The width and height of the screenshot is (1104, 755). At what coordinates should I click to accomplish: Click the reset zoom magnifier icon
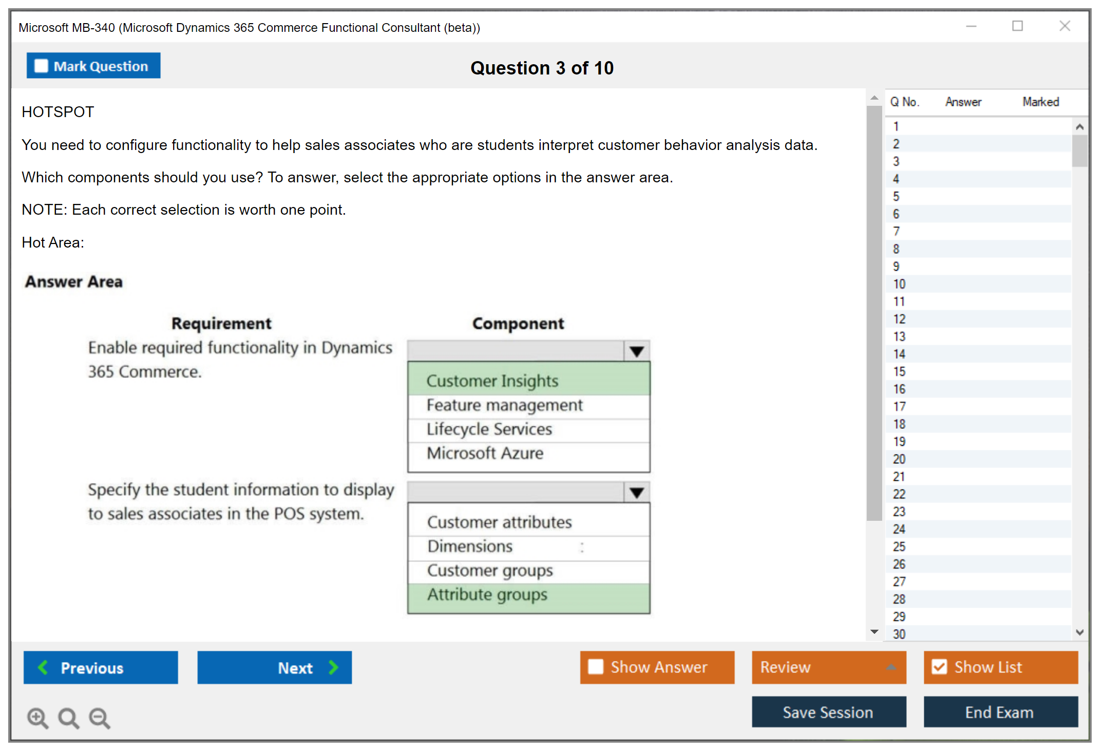[x=68, y=718]
